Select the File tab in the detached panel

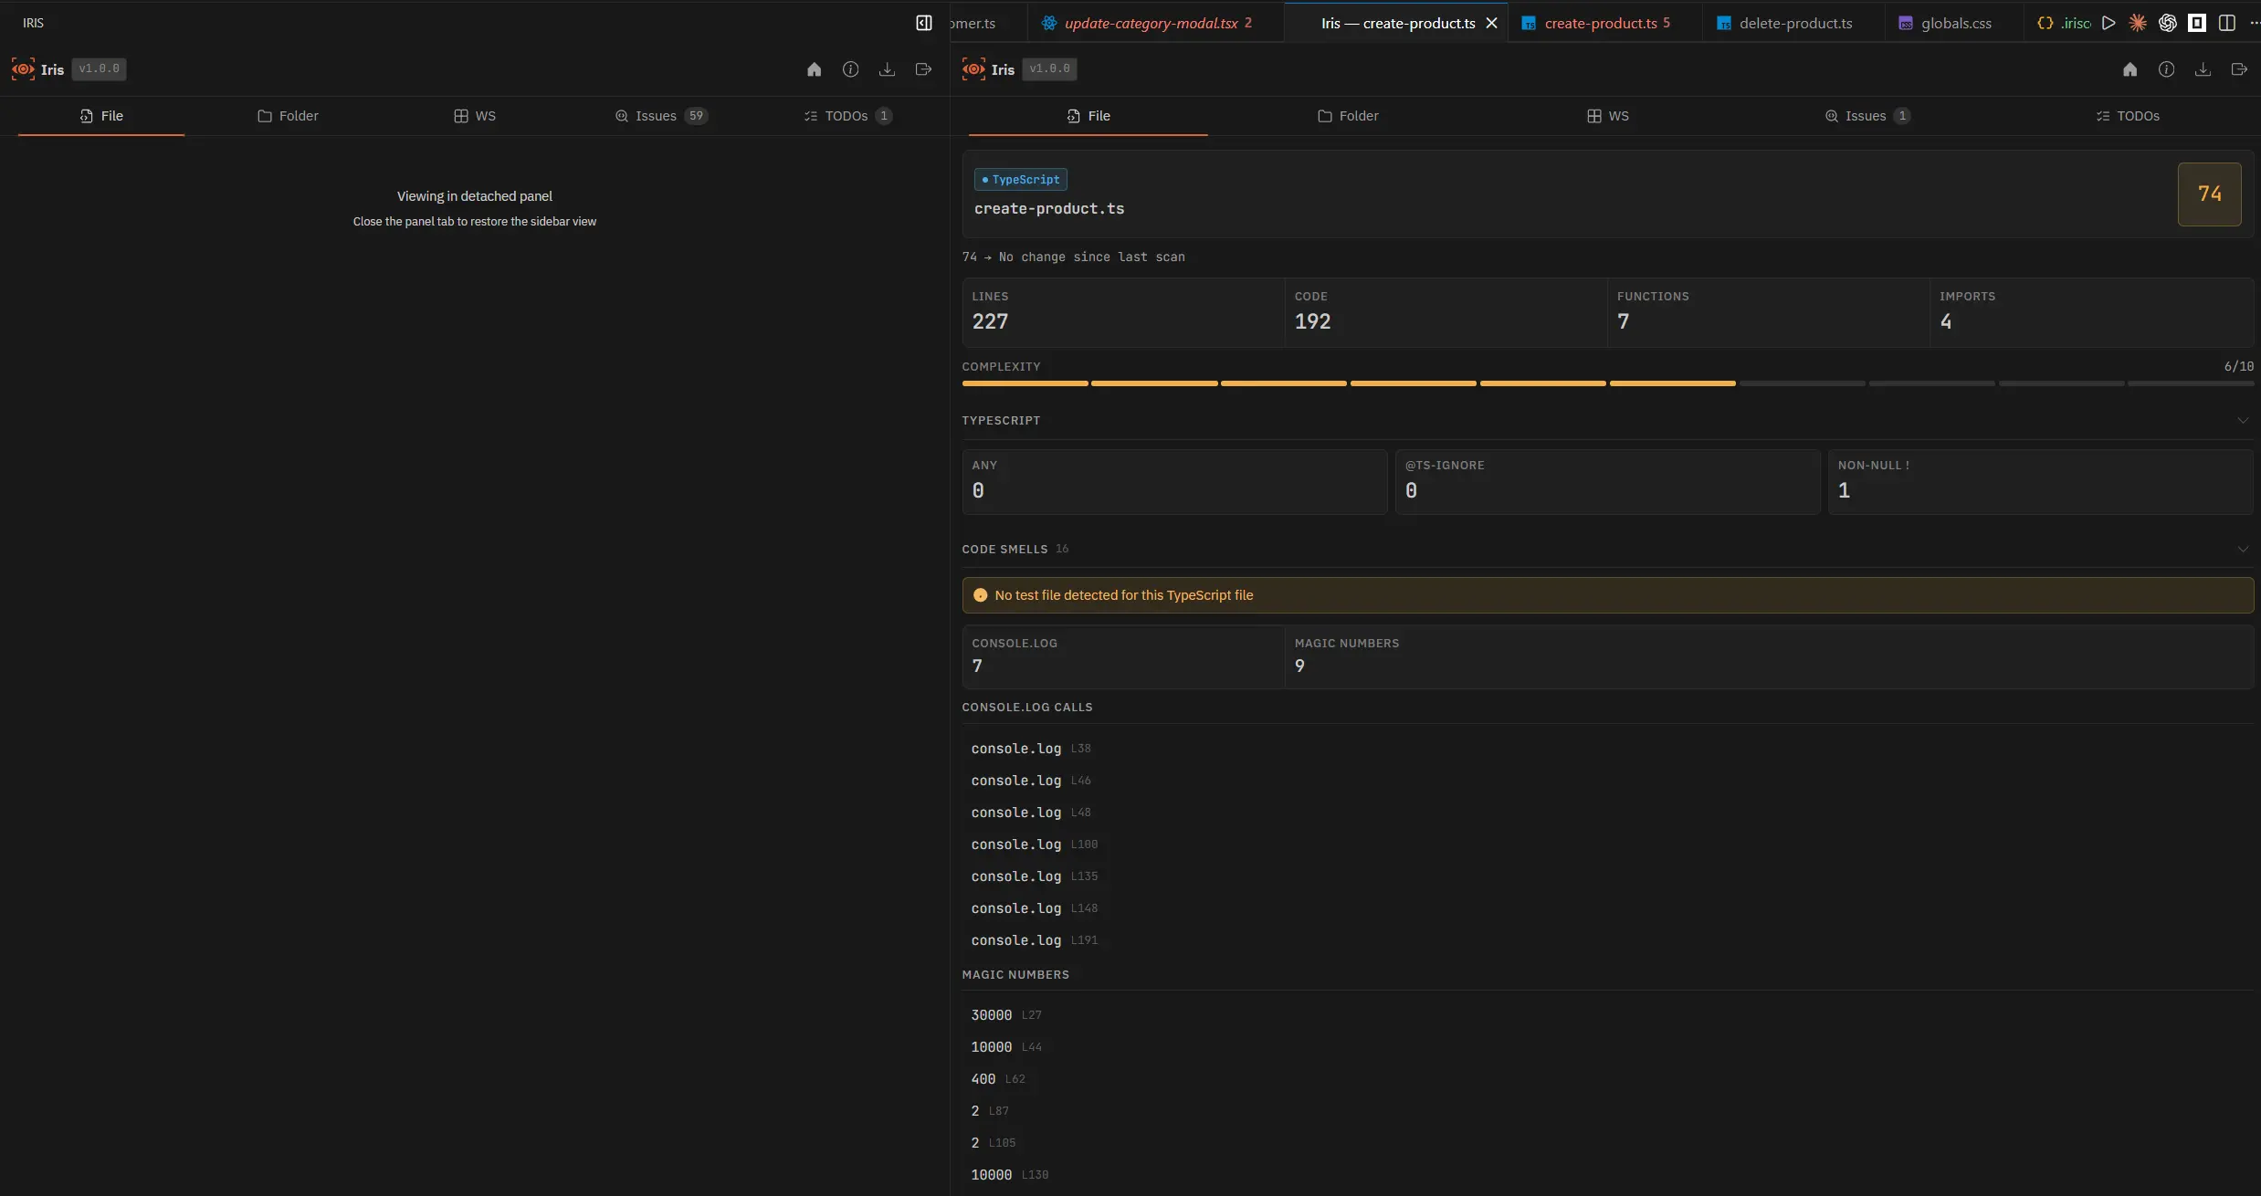pos(1088,116)
